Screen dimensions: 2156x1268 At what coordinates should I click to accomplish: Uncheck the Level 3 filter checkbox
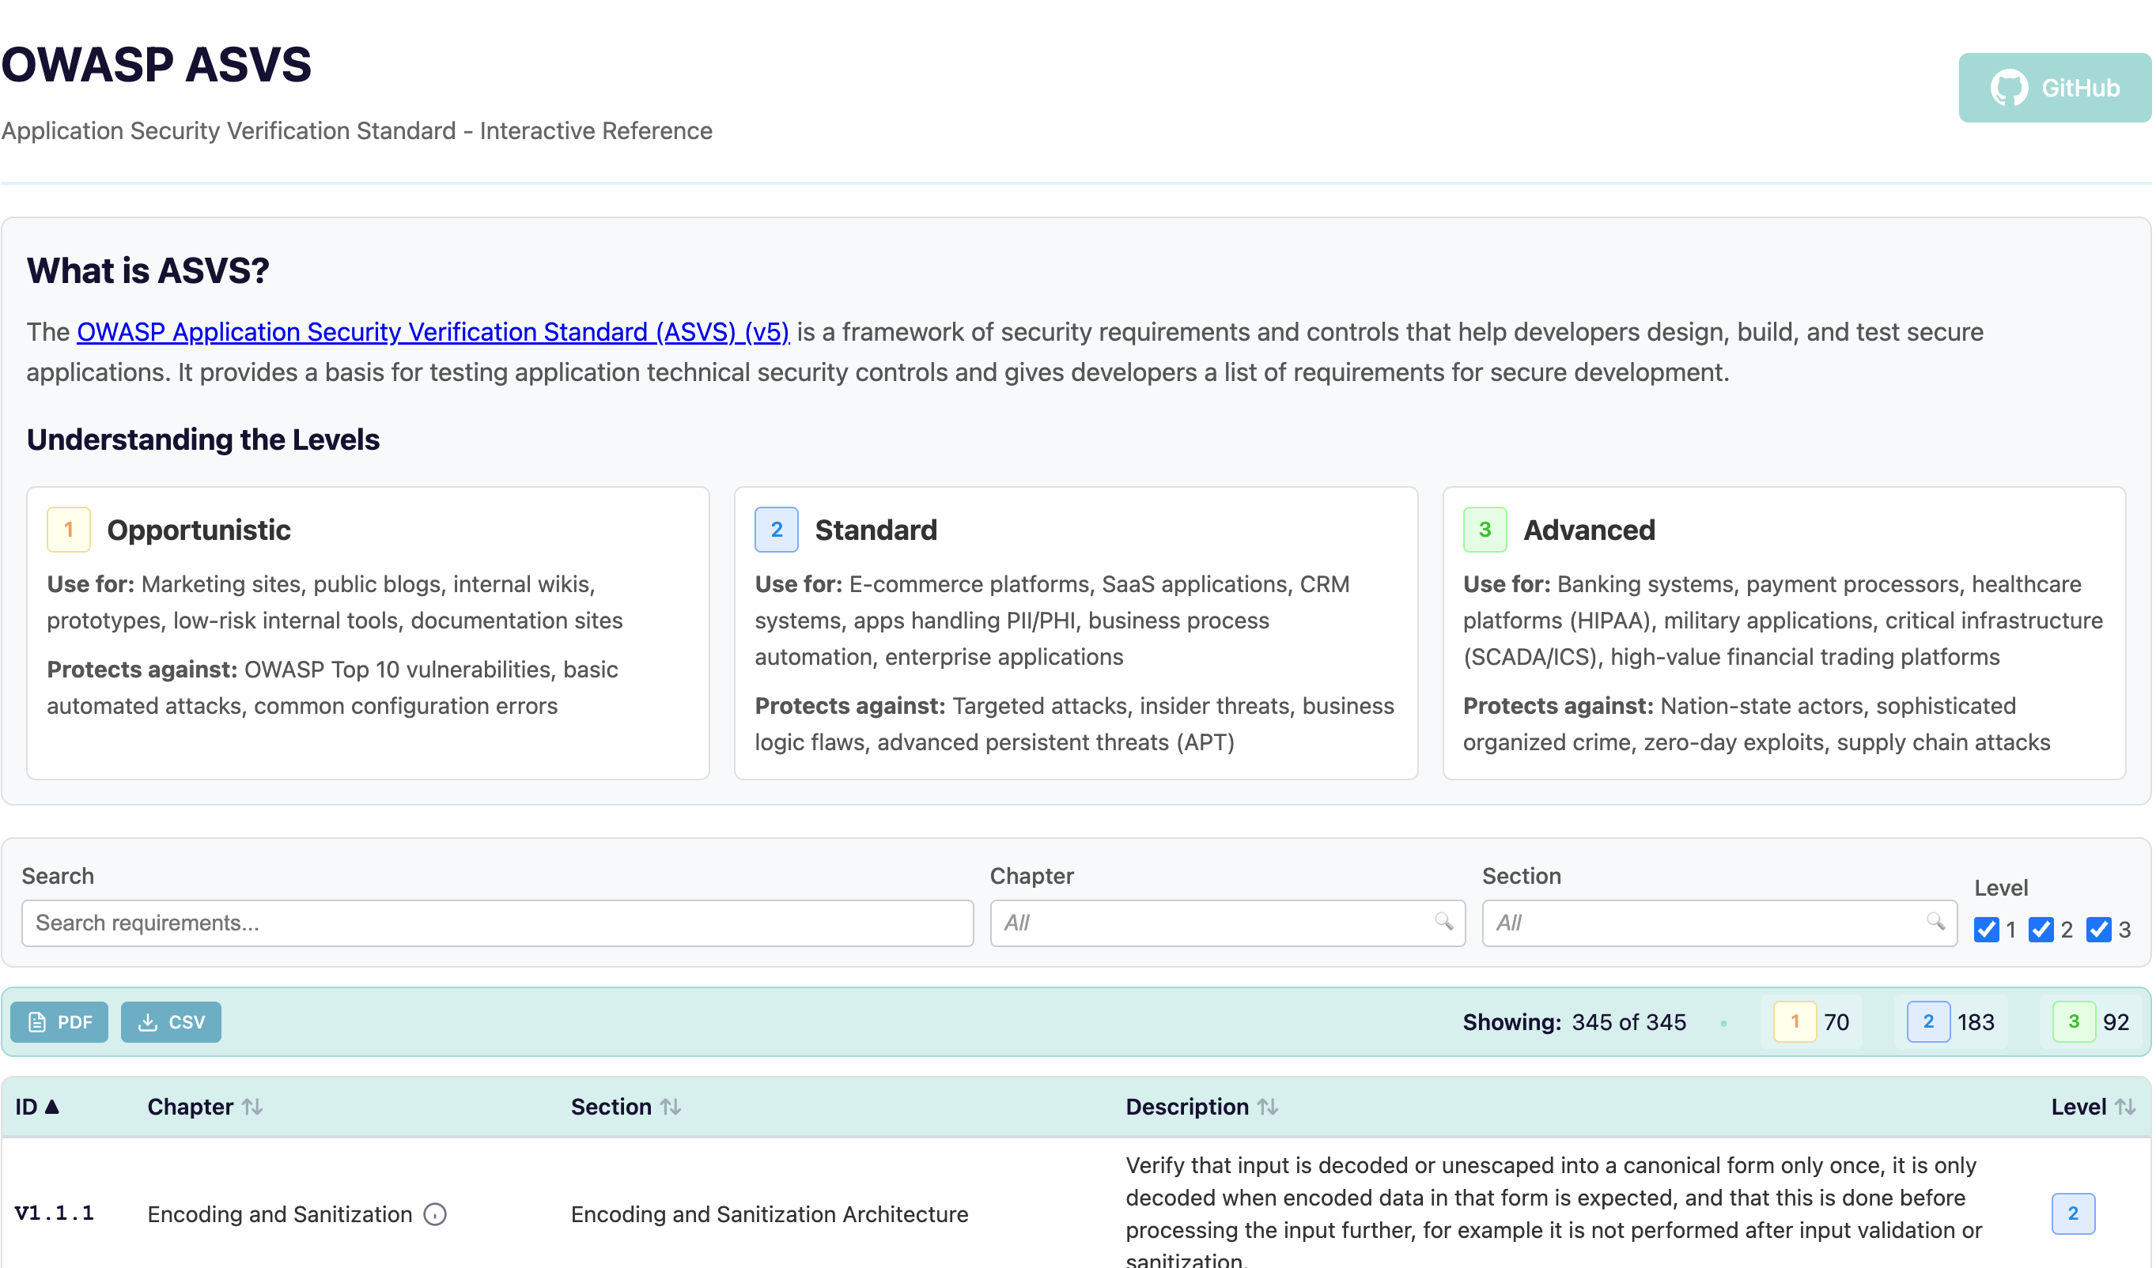click(x=2097, y=930)
